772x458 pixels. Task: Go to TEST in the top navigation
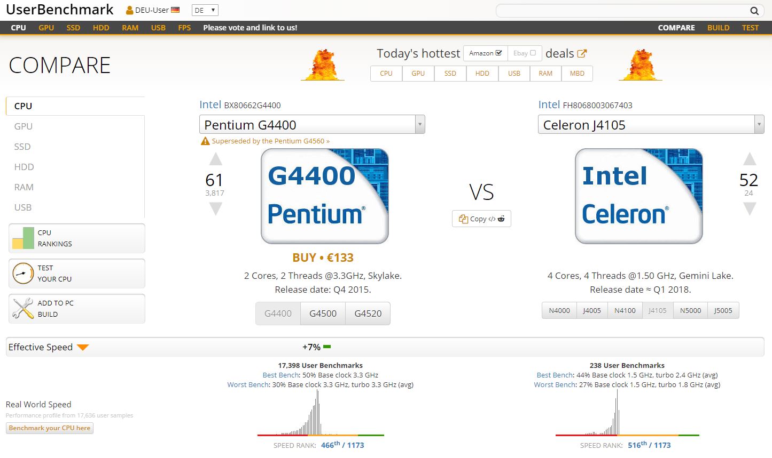750,28
